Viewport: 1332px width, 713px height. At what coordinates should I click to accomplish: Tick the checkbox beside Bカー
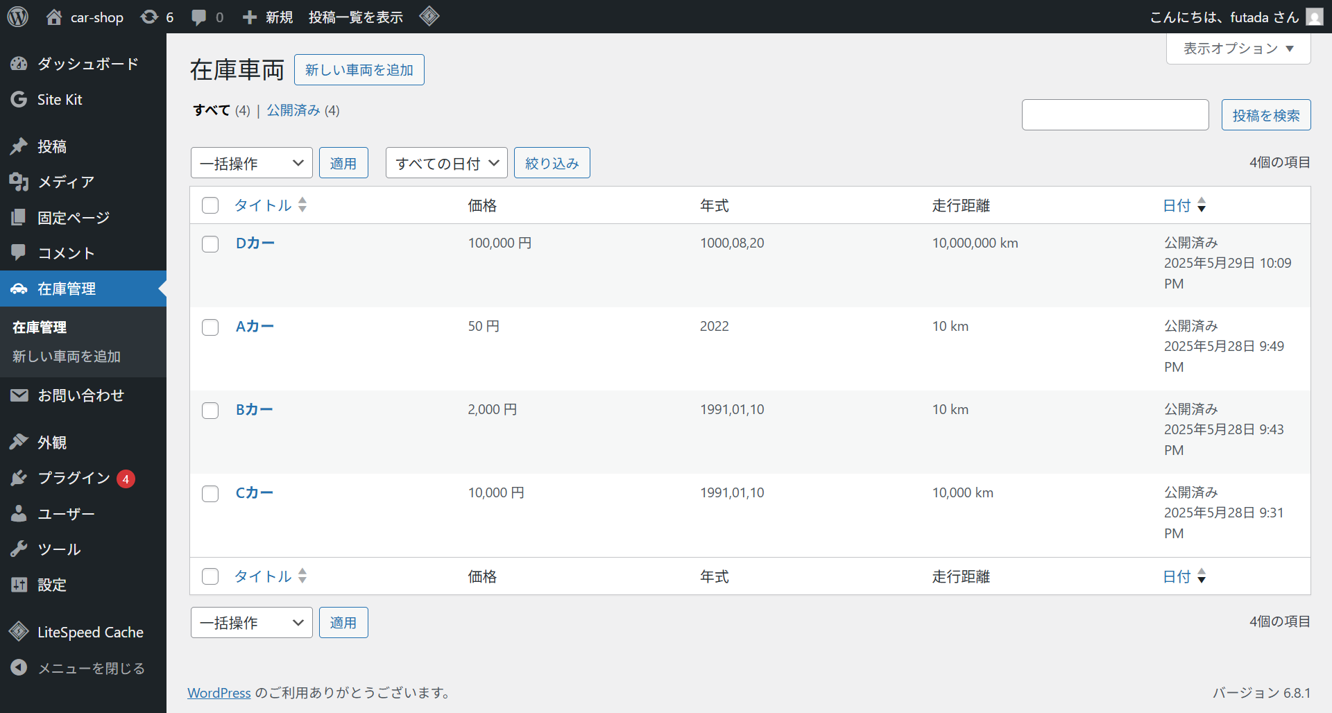pos(210,411)
